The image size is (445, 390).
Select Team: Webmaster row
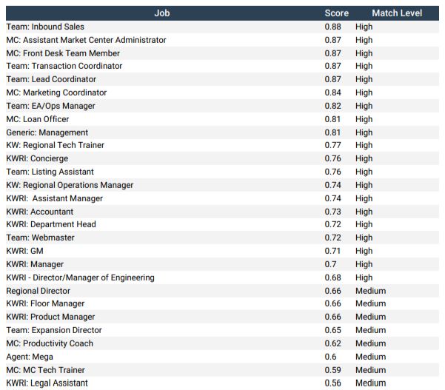(222, 238)
